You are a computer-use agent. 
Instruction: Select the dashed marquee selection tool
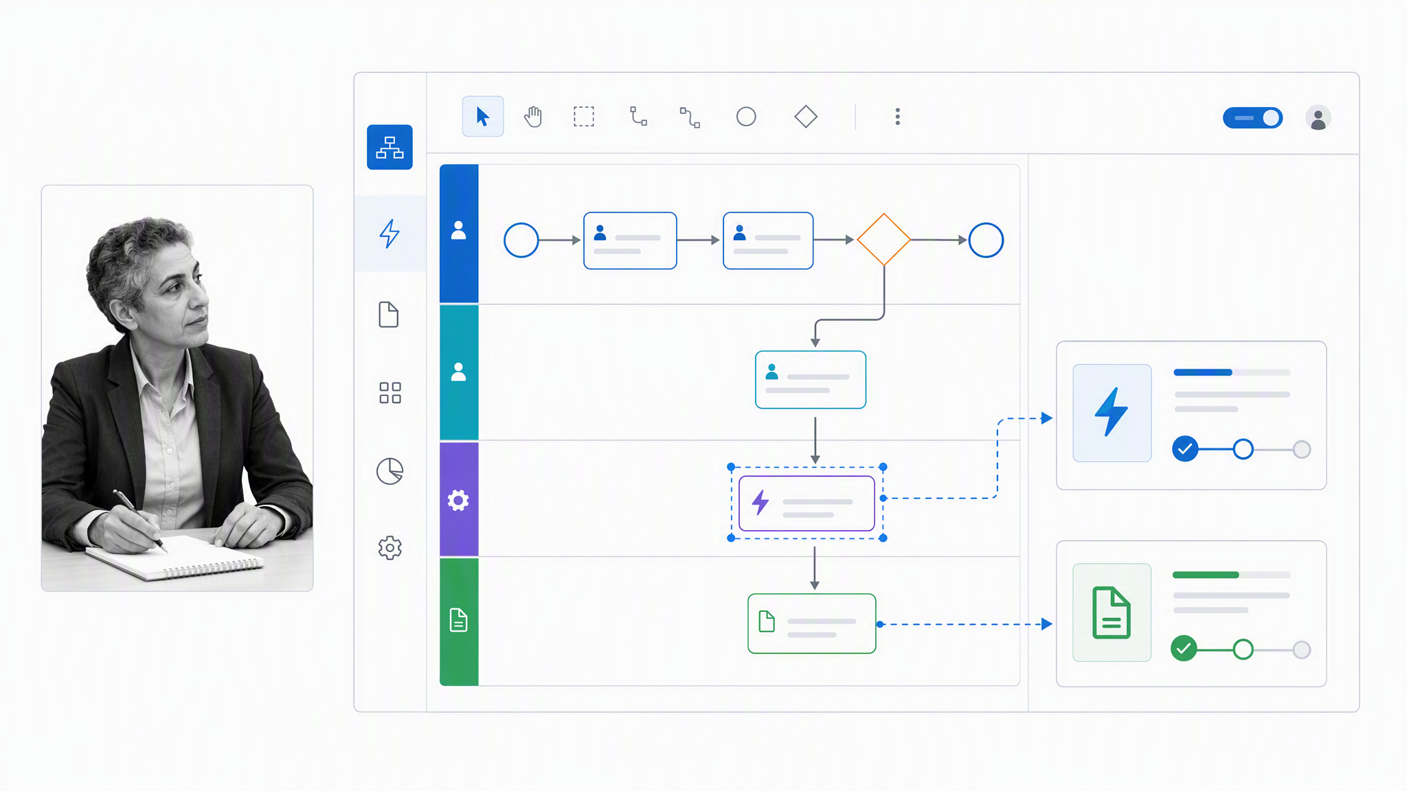coord(584,117)
